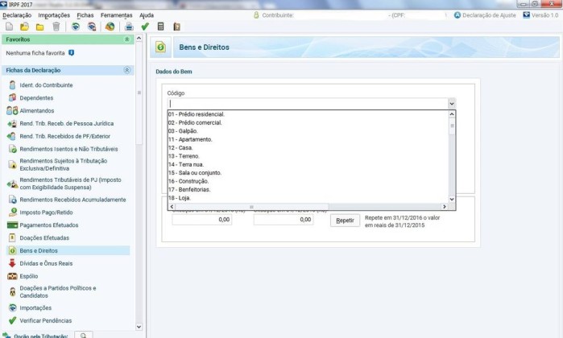Viewport: 563px width, 338px height.
Task: Open the calculator icon in toolbar
Action: tap(161, 27)
